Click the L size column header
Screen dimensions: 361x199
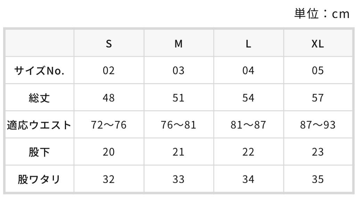[248, 43]
